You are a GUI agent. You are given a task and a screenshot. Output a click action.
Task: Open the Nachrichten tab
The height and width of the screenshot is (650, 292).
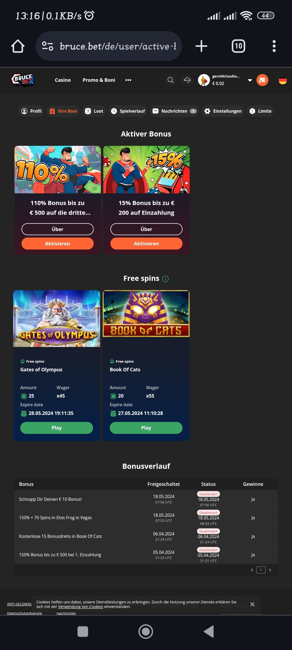[174, 111]
